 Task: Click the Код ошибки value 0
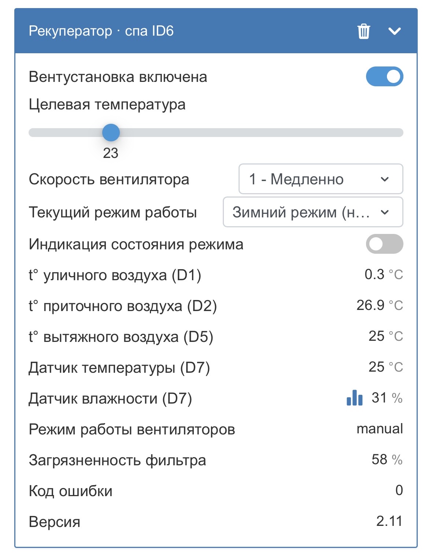tap(399, 490)
